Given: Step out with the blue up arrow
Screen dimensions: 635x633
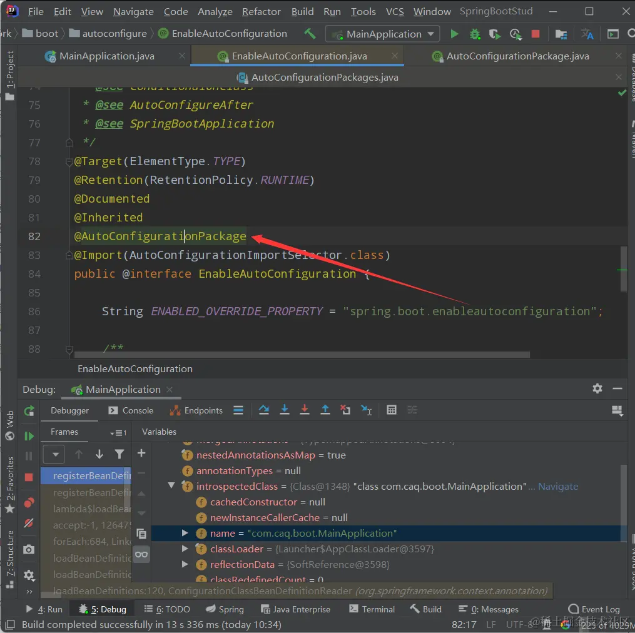Looking at the screenshot, I should coord(325,410).
